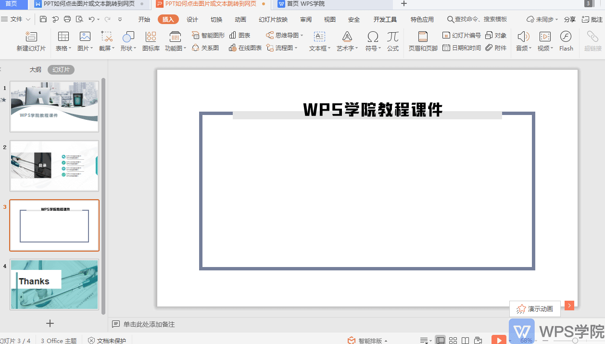The image size is (605, 344).
Task: Click the slide title WPS学院教程课件
Action: click(x=373, y=110)
